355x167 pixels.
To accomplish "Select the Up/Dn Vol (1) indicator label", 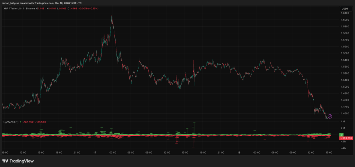I will point(11,122).
